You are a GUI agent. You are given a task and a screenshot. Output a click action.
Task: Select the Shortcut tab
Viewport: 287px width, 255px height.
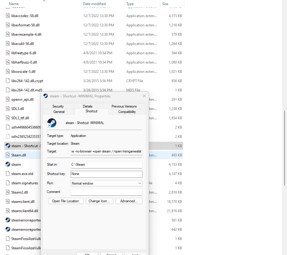92,111
